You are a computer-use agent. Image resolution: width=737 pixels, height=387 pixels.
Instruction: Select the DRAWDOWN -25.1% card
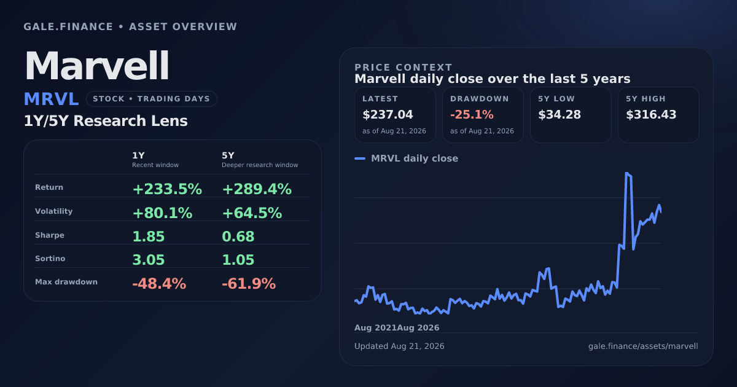483,115
